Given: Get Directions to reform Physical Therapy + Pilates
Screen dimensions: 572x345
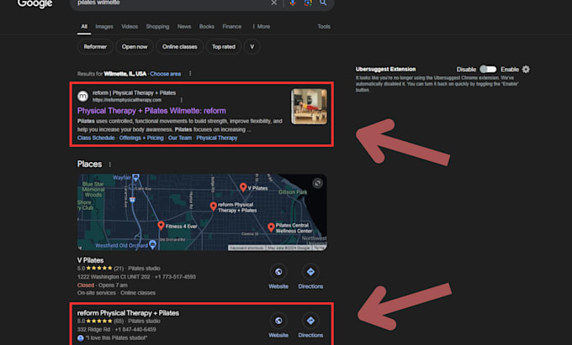Looking at the screenshot, I should tap(310, 321).
